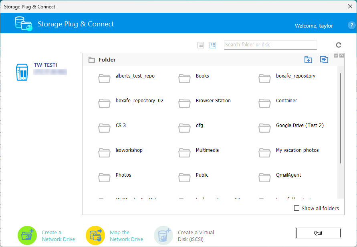This screenshot has height=247, width=357.
Task: Expand the Folder section with down arrow
Action: click(x=336, y=56)
